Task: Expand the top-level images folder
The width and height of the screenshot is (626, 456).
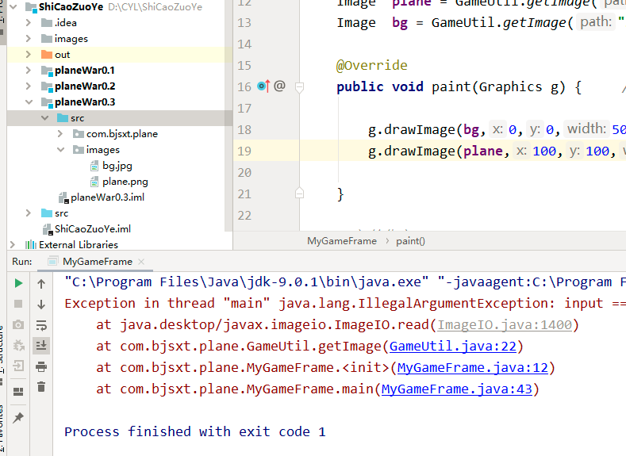Action: (28, 39)
